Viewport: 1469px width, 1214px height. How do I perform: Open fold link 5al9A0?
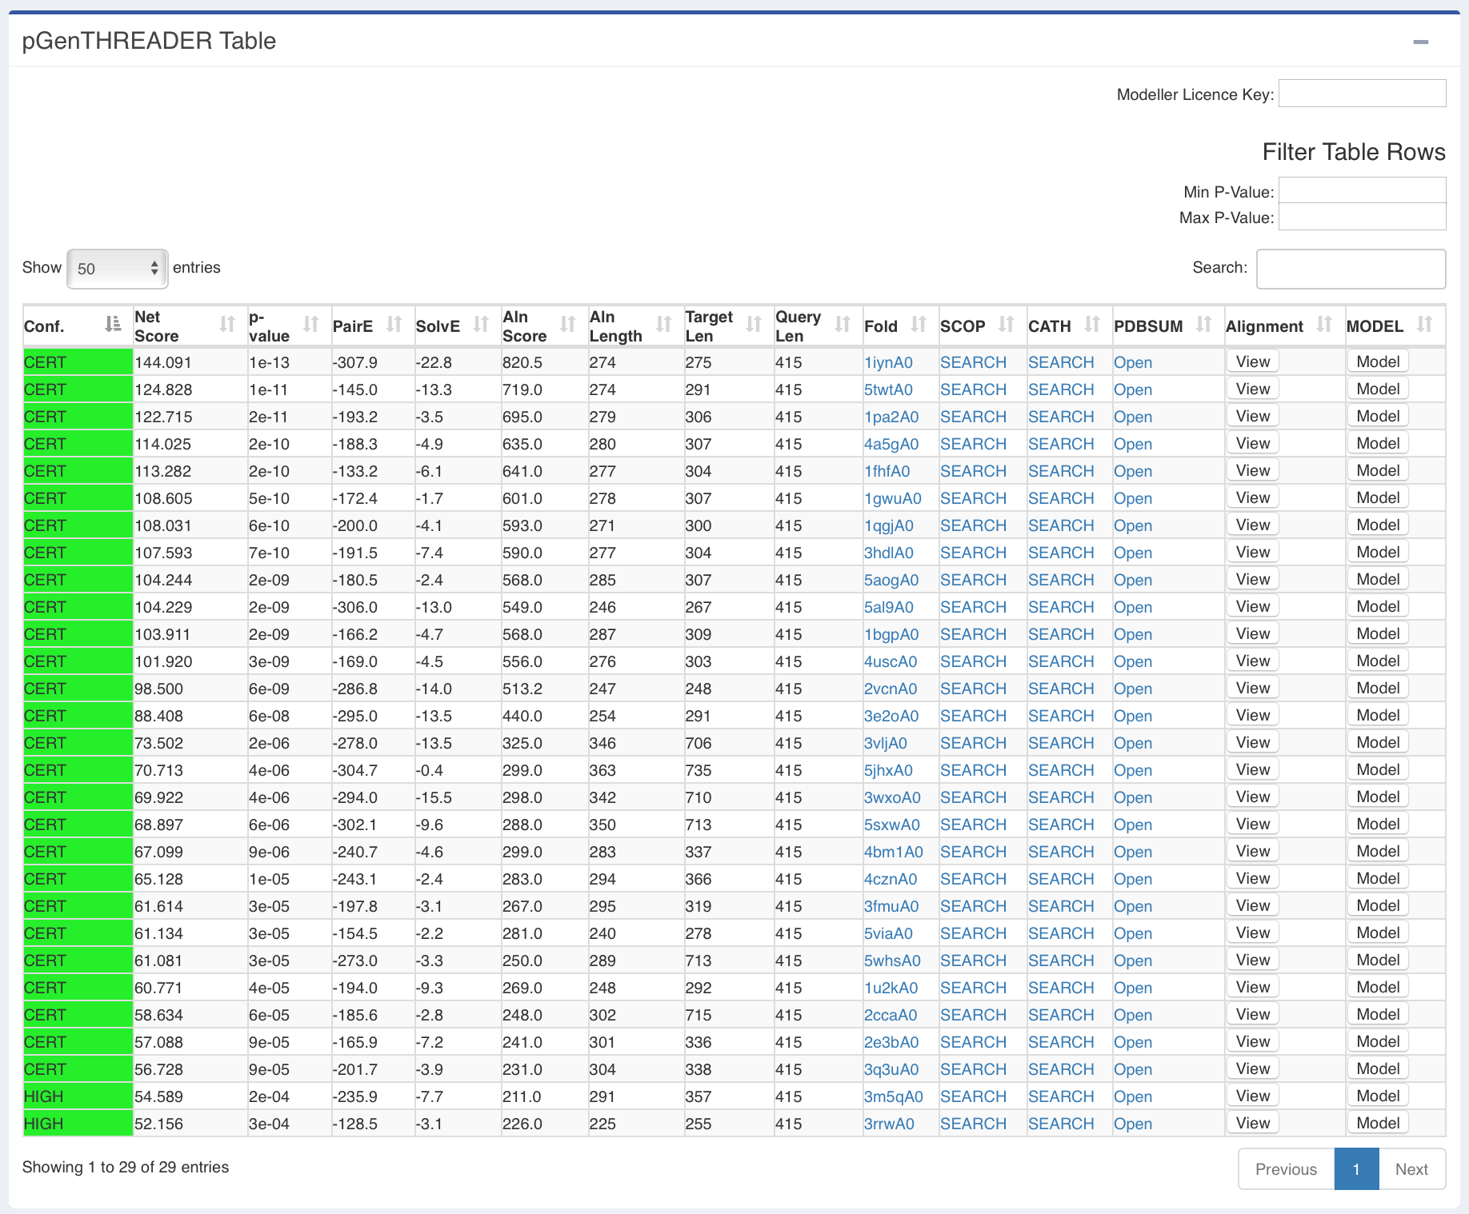[889, 607]
